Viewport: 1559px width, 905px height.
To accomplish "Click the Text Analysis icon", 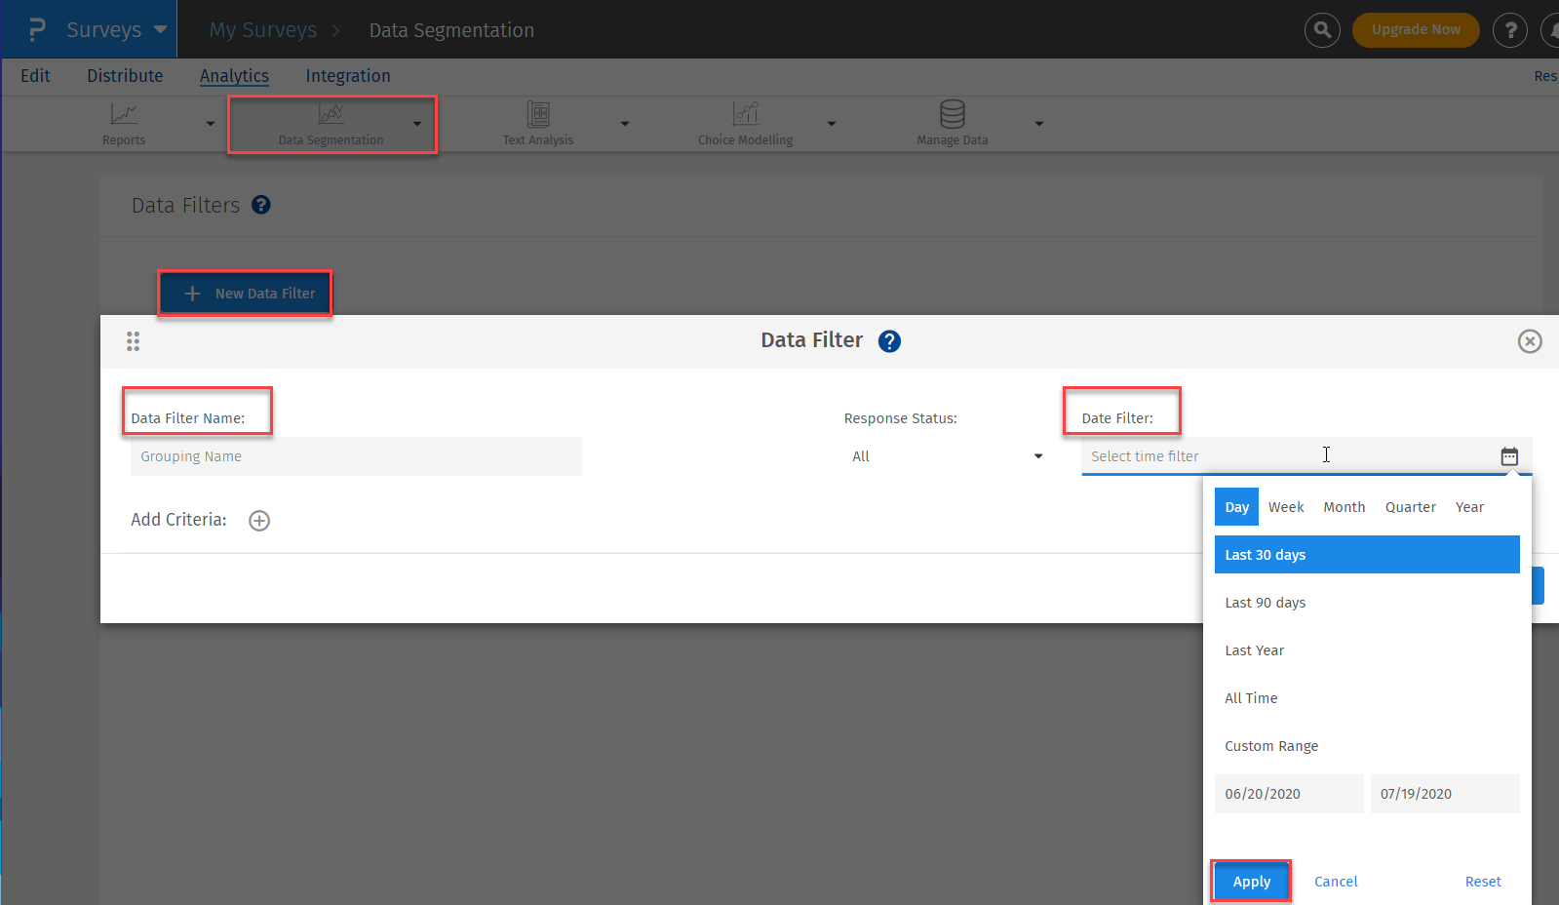I will tap(538, 114).
